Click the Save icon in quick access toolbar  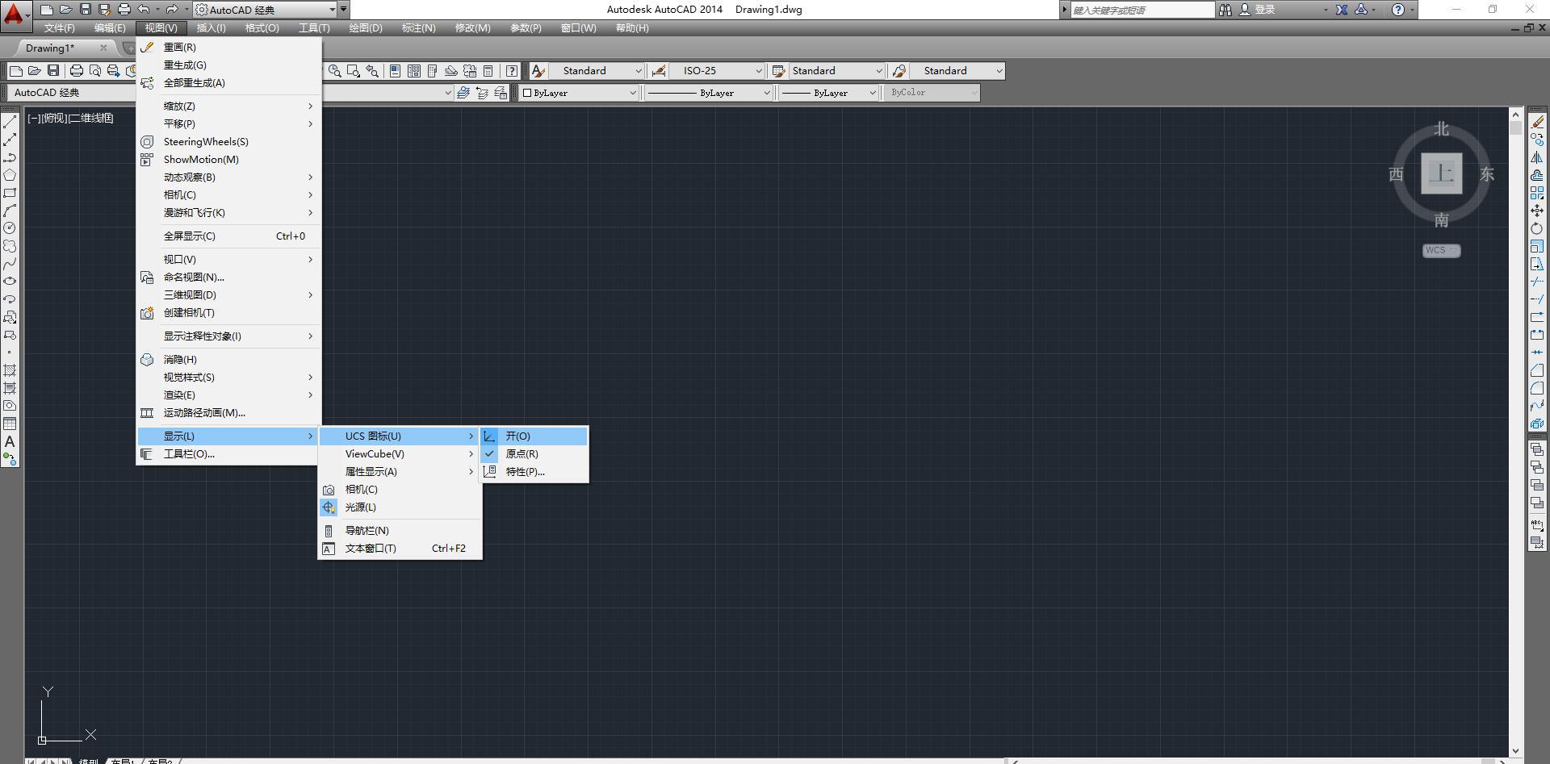pos(86,10)
